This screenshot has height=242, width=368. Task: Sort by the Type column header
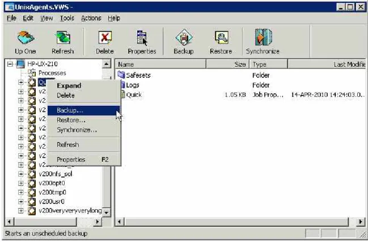point(269,64)
